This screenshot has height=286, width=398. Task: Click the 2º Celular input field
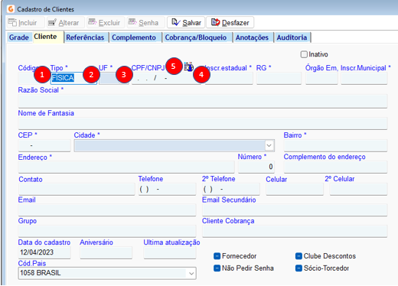point(358,190)
